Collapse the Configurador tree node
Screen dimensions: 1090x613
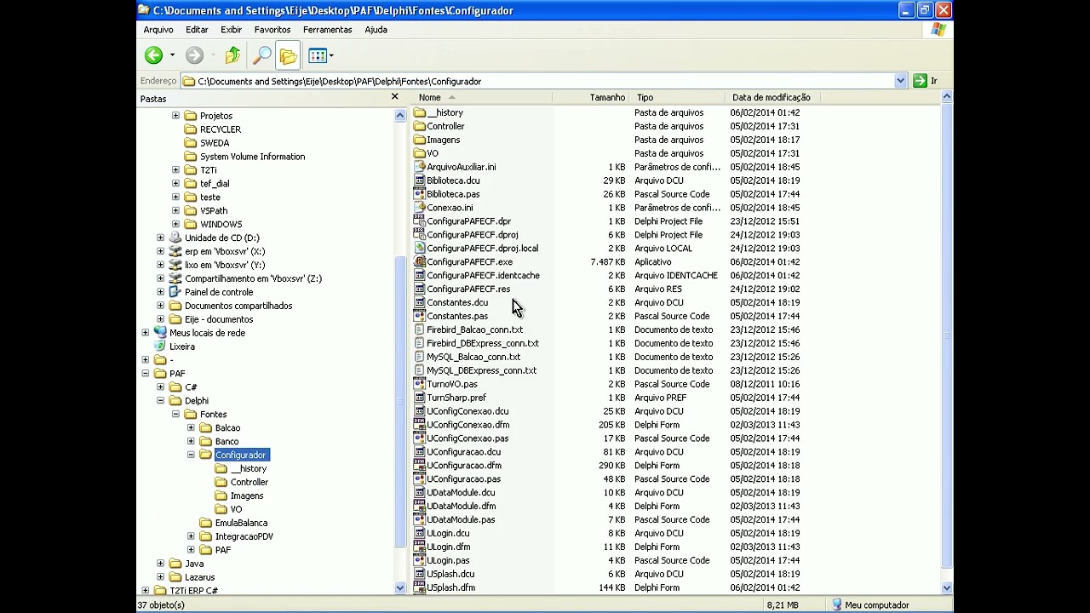(x=192, y=455)
